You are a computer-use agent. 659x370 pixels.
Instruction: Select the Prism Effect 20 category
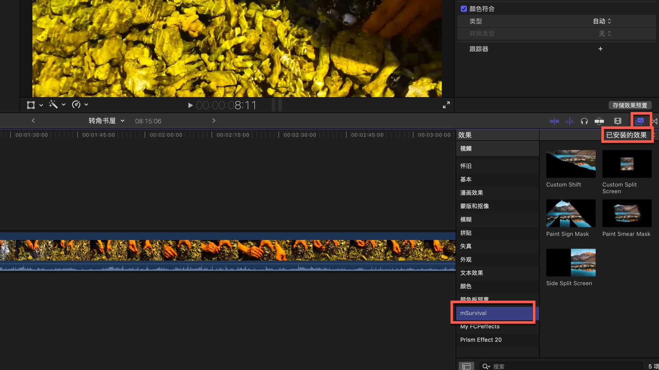497,340
